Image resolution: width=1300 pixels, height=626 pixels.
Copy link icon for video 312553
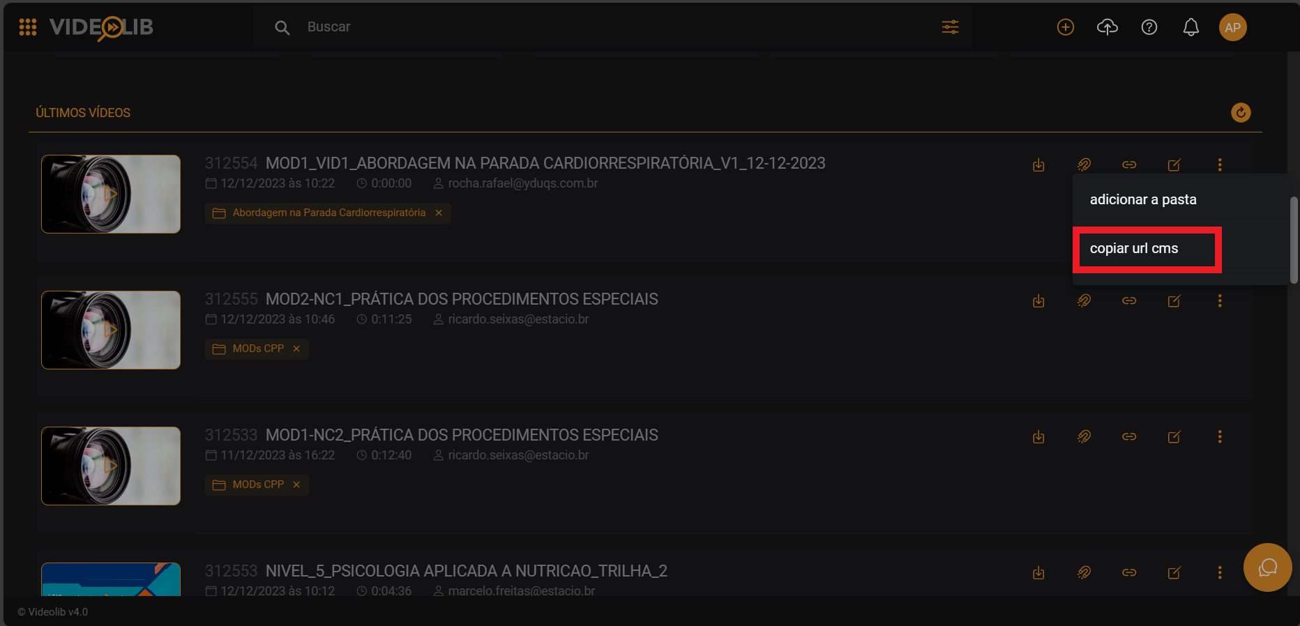[x=1129, y=572]
